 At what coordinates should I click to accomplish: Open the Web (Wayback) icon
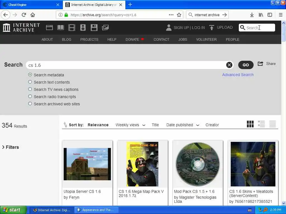[49, 28]
